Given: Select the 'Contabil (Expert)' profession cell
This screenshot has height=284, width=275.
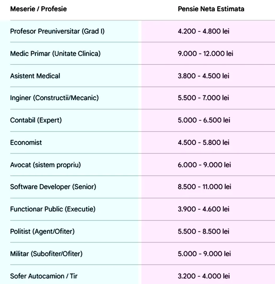Looking at the screenshot, I should [36, 120].
